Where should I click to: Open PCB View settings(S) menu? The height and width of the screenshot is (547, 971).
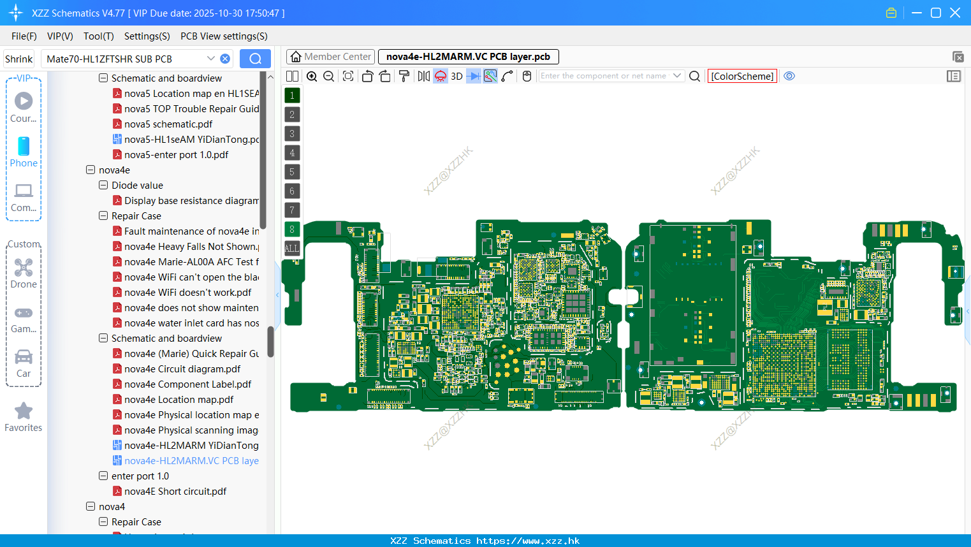point(224,36)
